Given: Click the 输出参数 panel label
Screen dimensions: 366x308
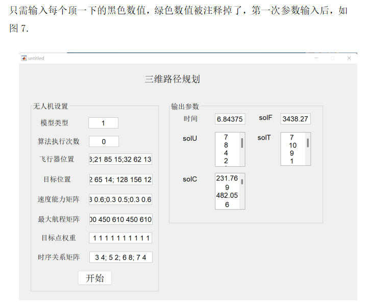Looking at the screenshot, I should pos(185,106).
